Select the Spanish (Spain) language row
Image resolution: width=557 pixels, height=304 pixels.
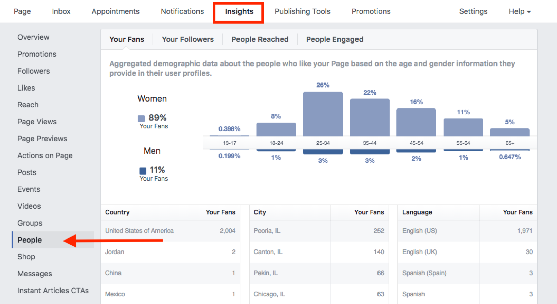pyautogui.click(x=467, y=273)
